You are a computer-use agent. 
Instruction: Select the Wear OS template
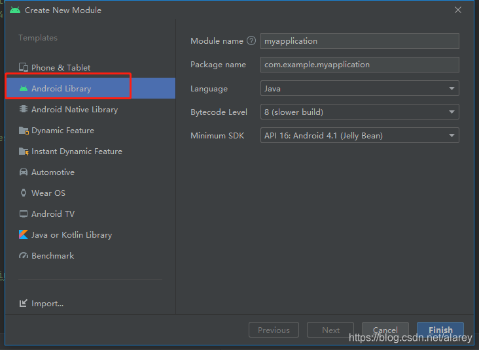coord(90,193)
